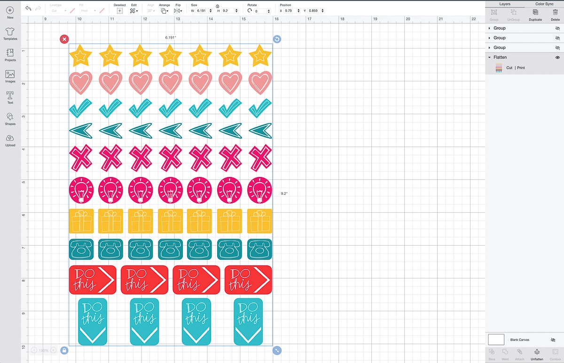Click the Rotate angle input field
564x363 pixels.
[x=260, y=10]
